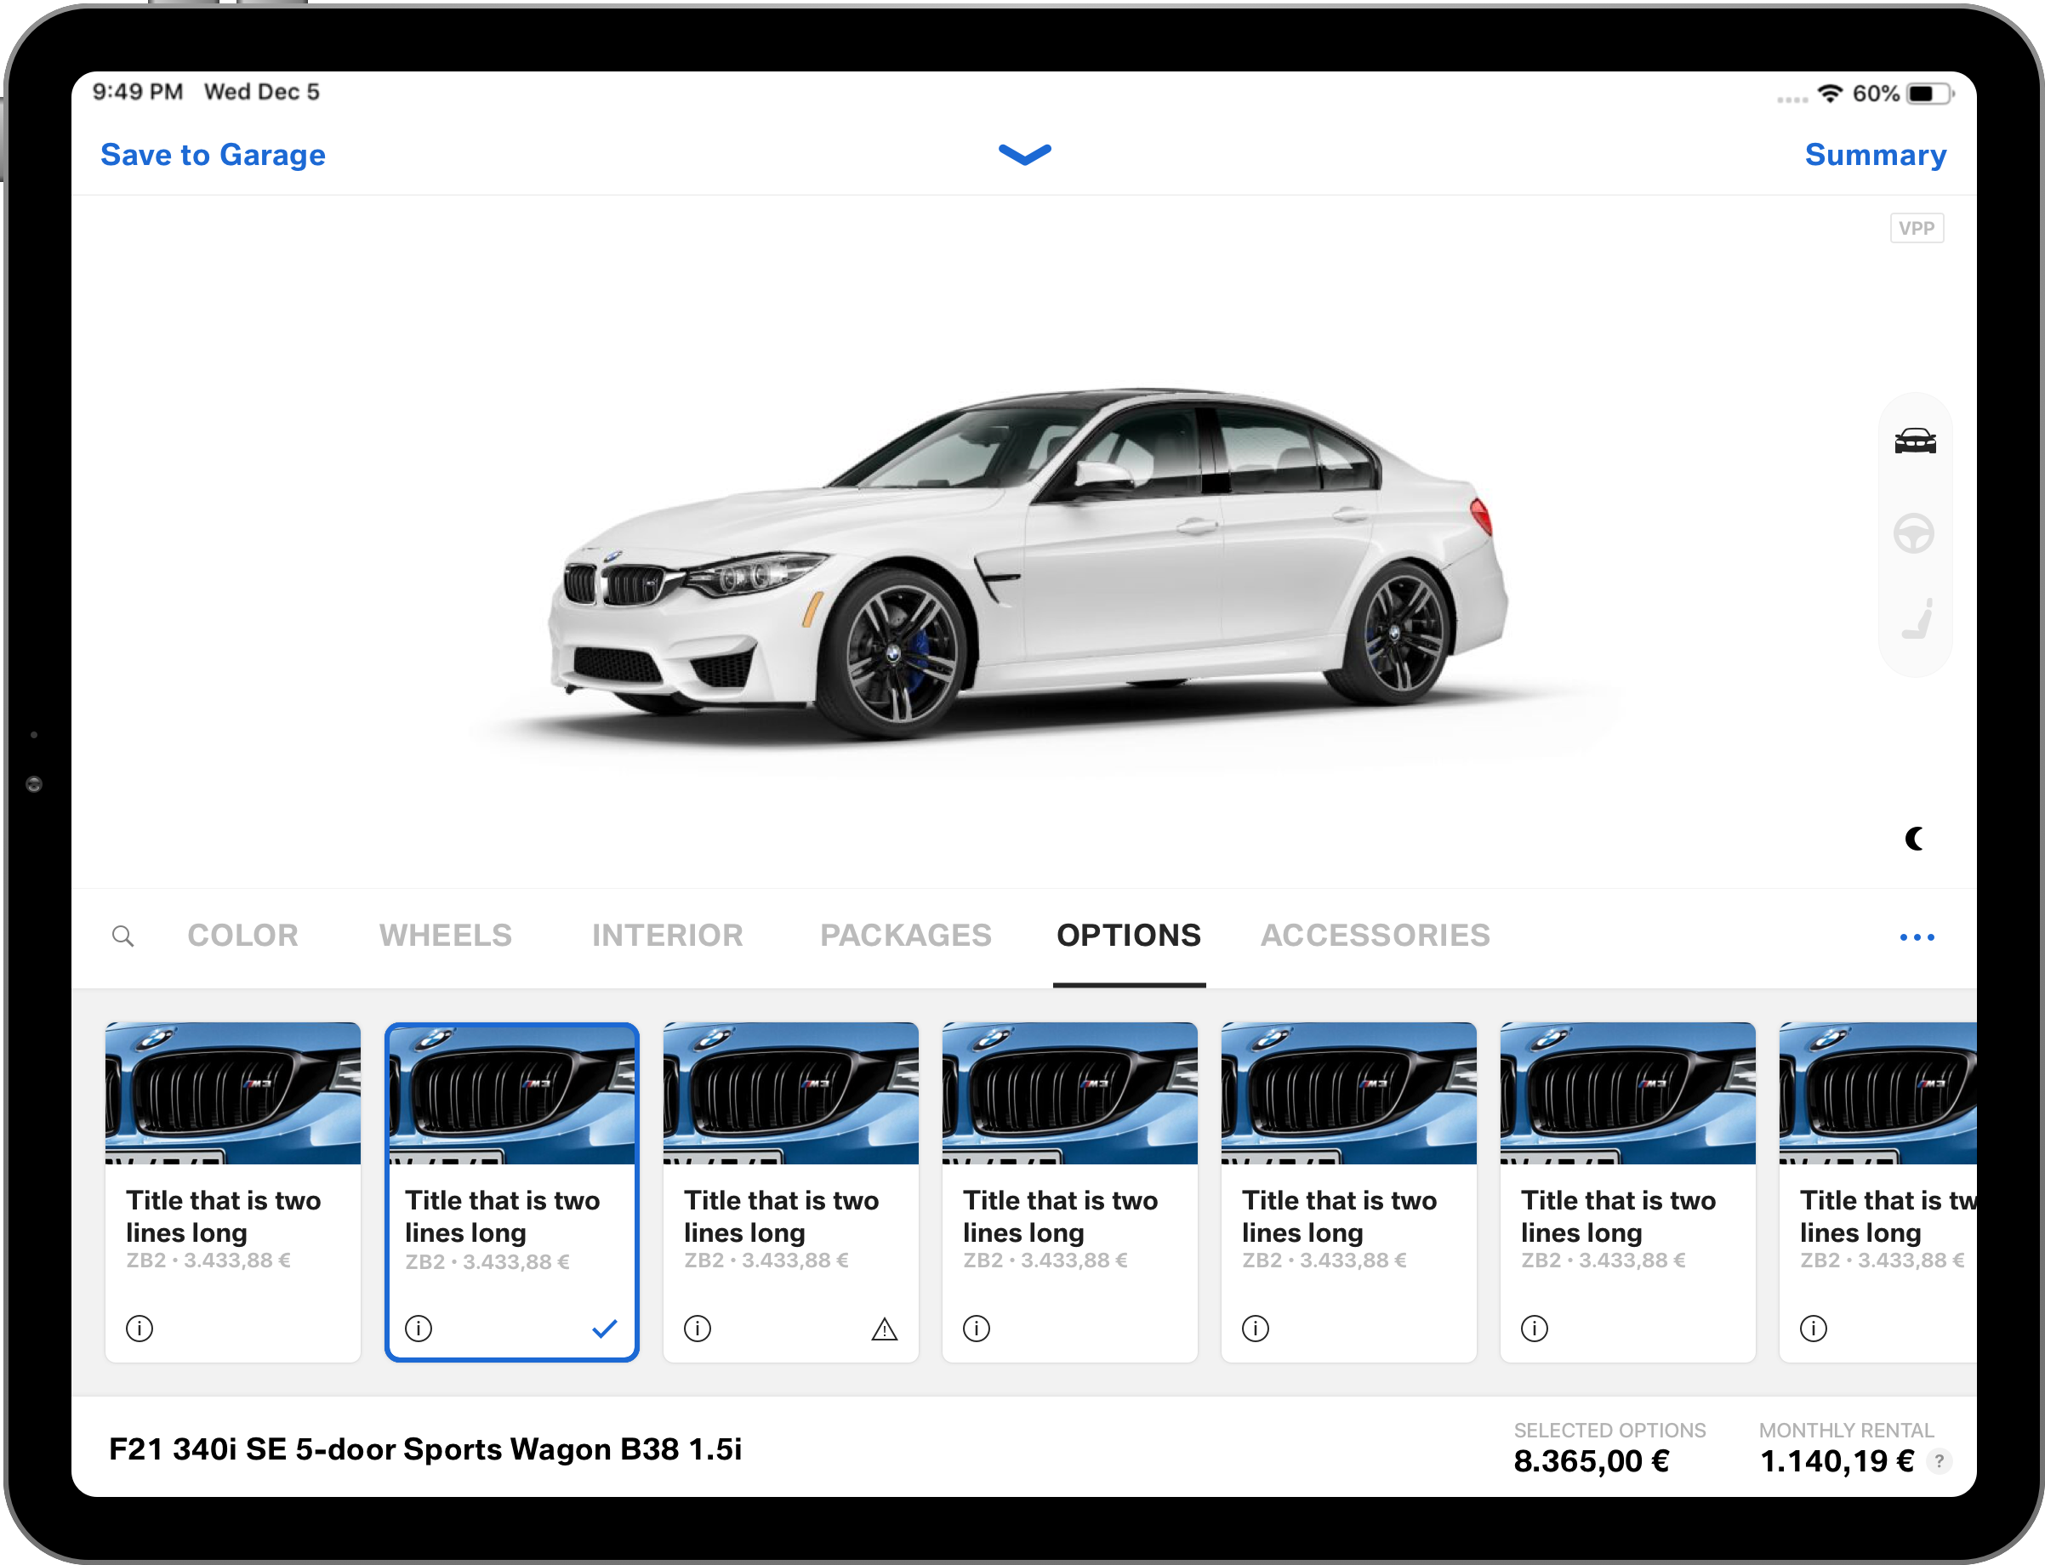Viewport: 2045px width, 1565px height.
Task: Open the overflow menu via ellipsis icon
Action: click(x=1917, y=936)
